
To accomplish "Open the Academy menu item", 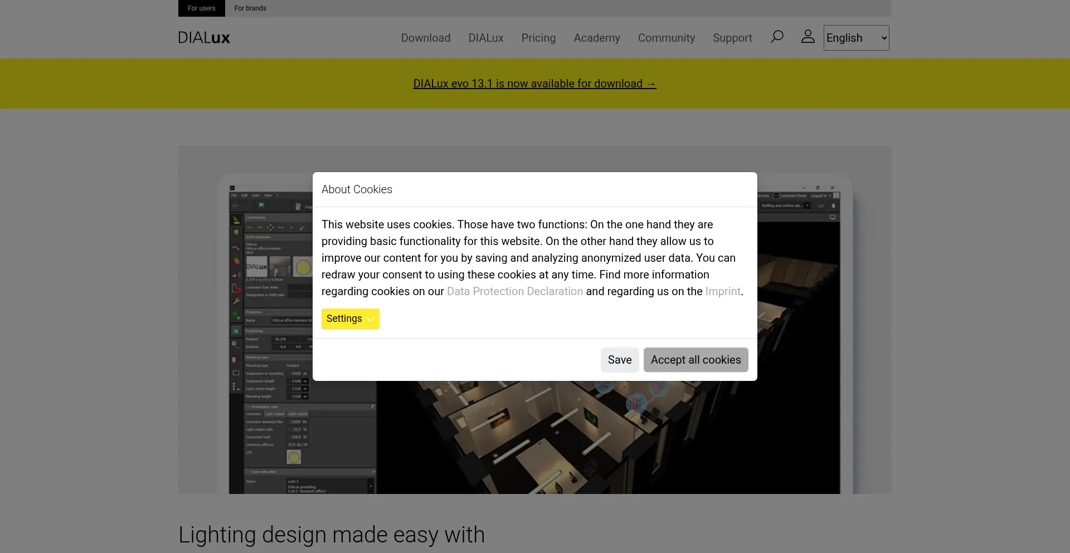I will (x=597, y=38).
